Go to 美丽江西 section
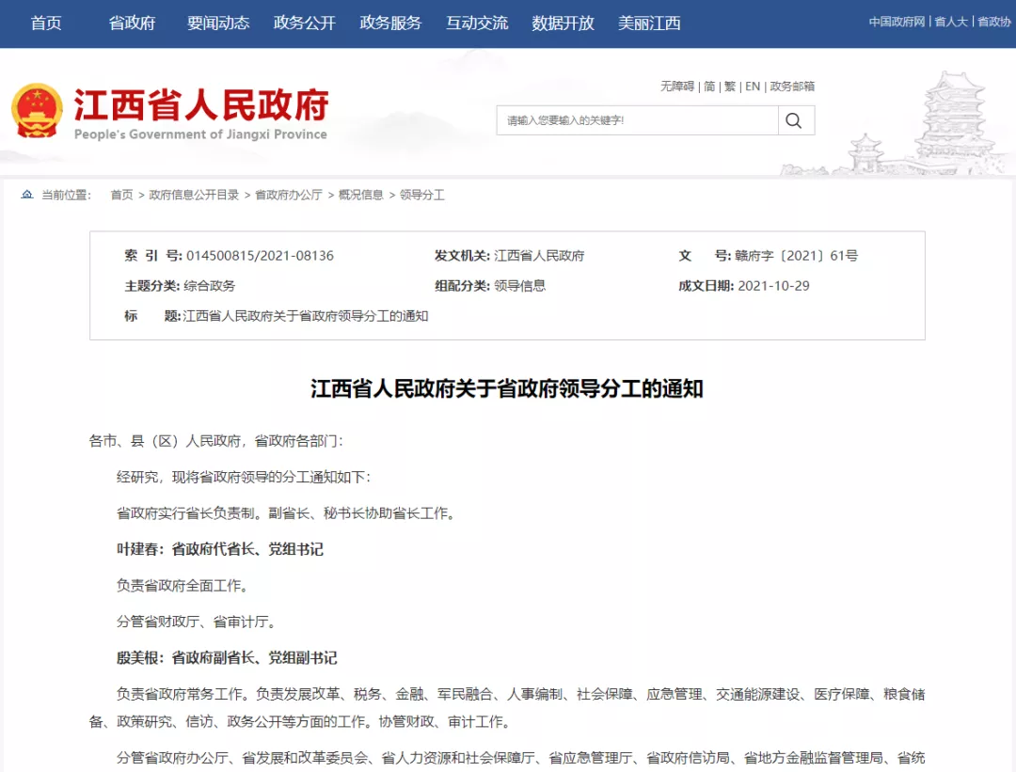Image resolution: width=1016 pixels, height=772 pixels. point(649,23)
